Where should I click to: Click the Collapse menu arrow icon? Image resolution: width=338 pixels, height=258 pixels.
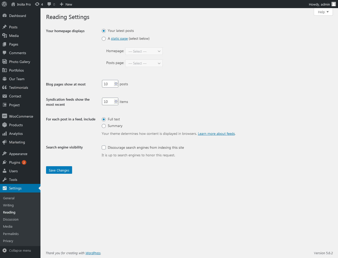pyautogui.click(x=5, y=250)
